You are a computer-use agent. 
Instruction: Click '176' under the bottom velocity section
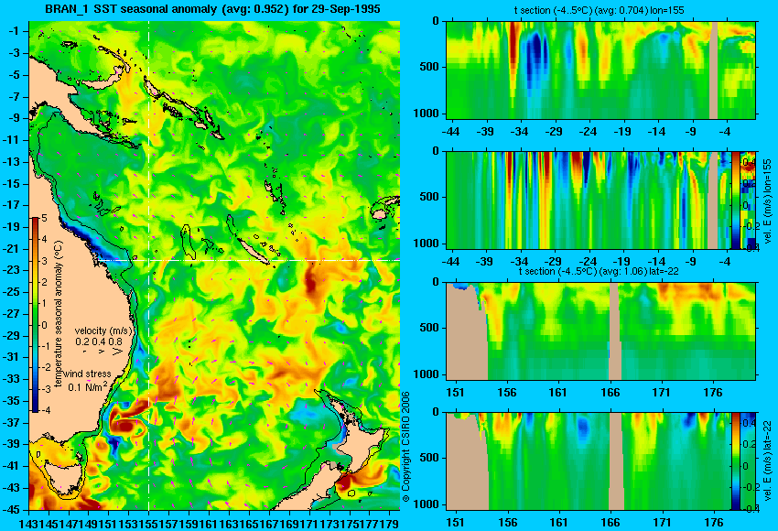[x=714, y=523]
